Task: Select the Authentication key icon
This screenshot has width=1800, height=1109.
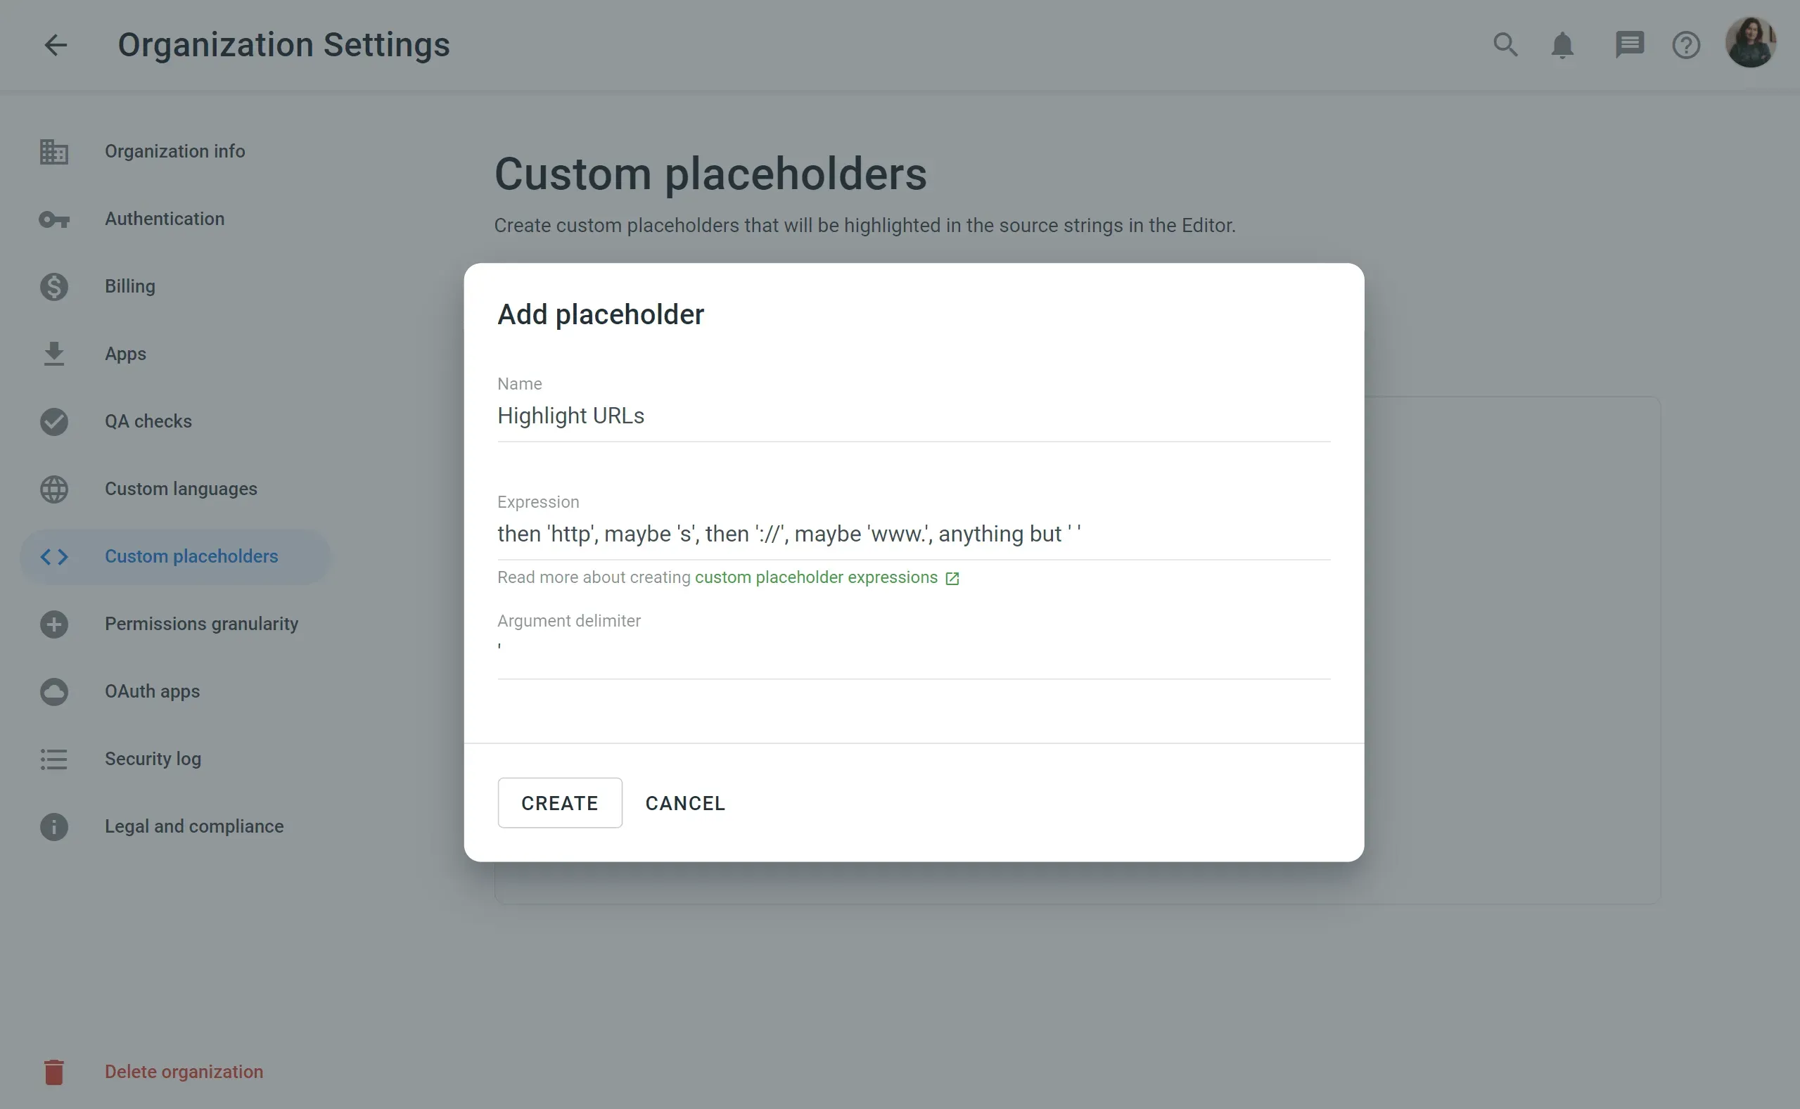Action: pos(53,219)
